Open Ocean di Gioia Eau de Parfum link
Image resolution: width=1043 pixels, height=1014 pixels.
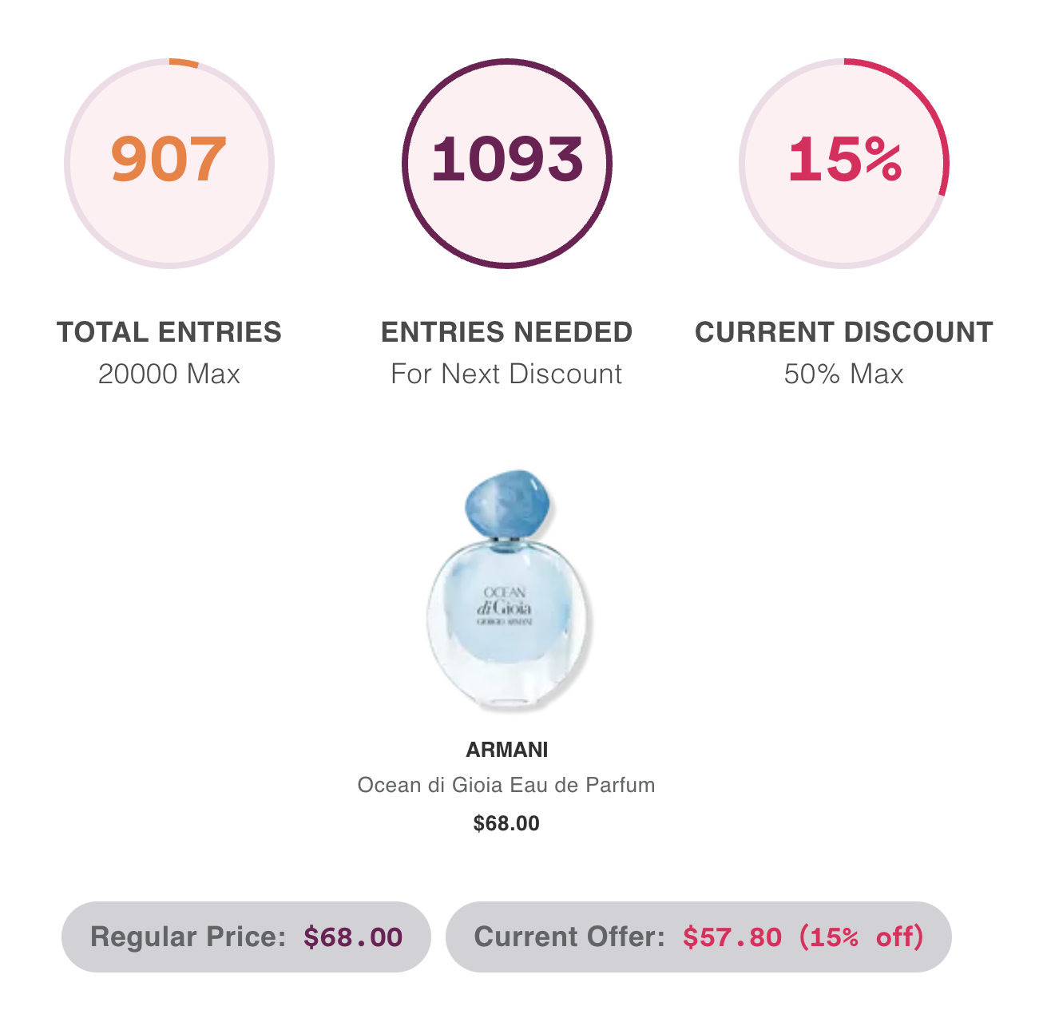tap(506, 785)
